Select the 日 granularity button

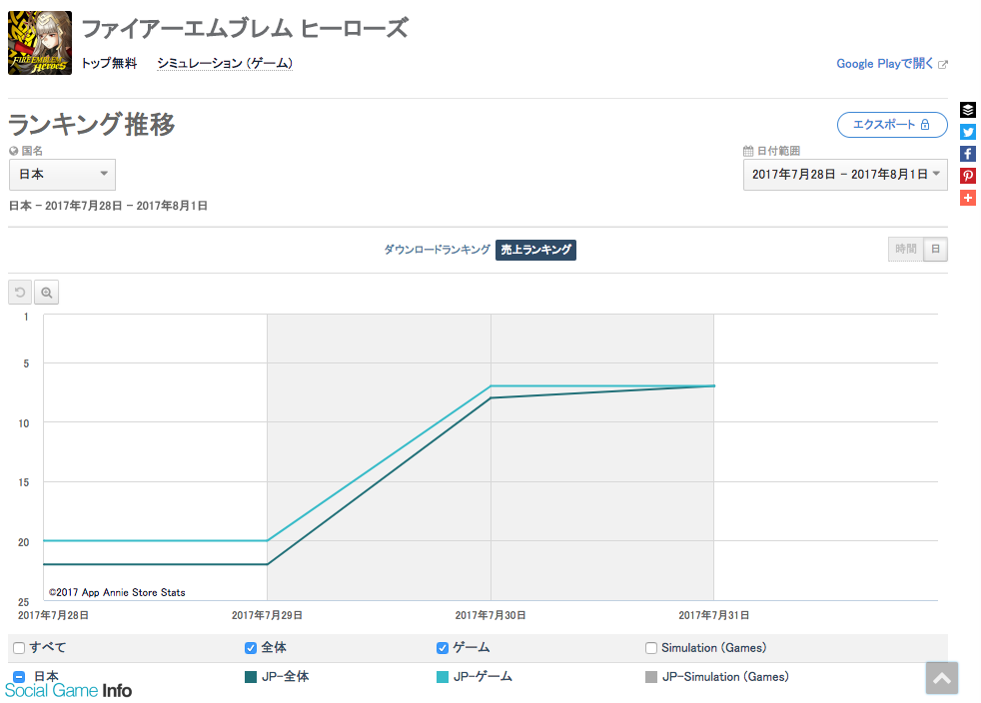[x=936, y=249]
